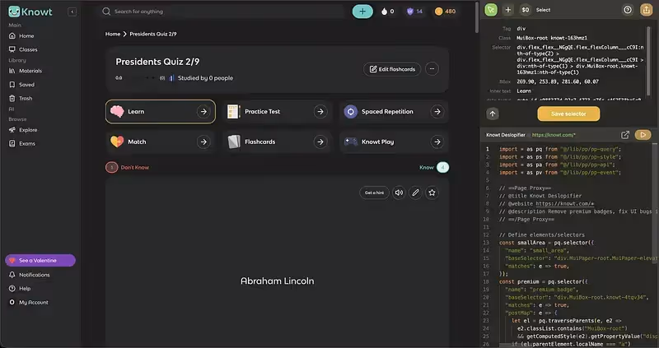Image resolution: width=659 pixels, height=348 pixels.
Task: Open the Flashcards mode card
Action: (x=278, y=142)
